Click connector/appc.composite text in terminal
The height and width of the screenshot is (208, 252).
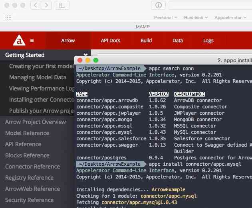coord(110,107)
